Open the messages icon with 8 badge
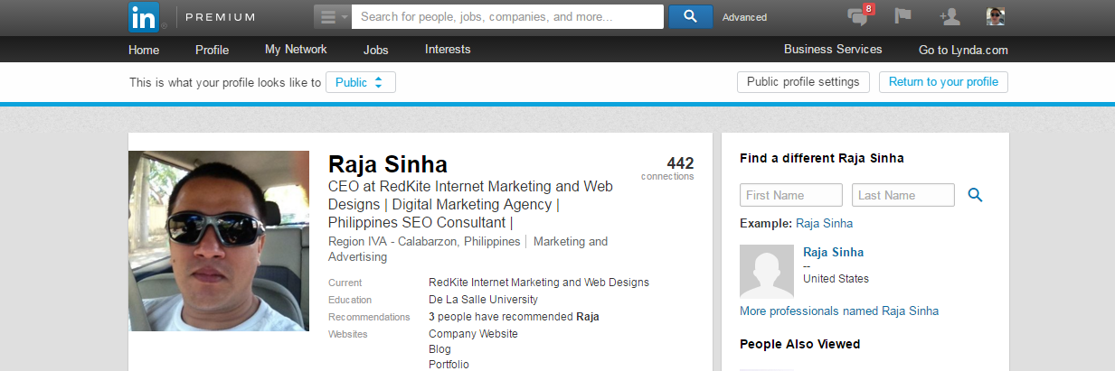The height and width of the screenshot is (371, 1115). click(x=859, y=16)
